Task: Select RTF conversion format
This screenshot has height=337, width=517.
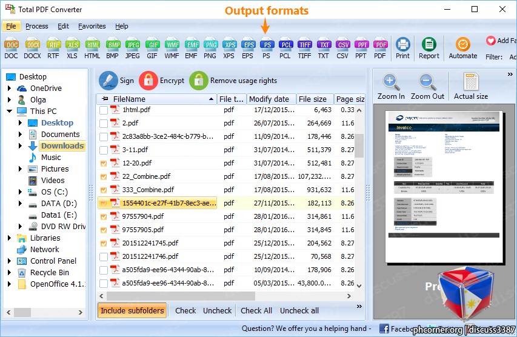Action: (53, 48)
